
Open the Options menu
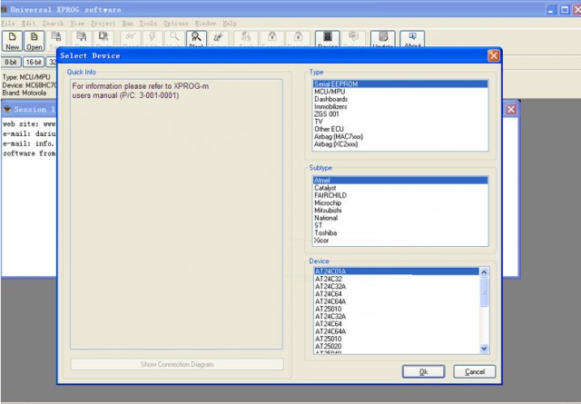pos(176,24)
